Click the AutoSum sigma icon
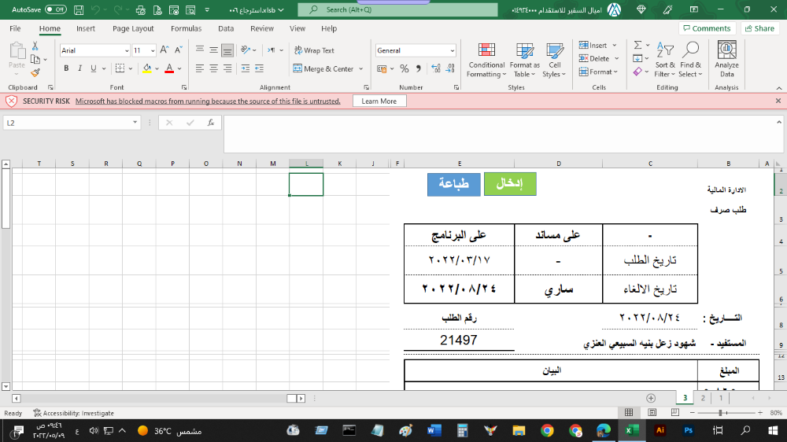 pyautogui.click(x=637, y=46)
